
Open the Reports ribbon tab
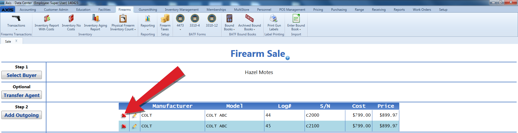point(399,10)
